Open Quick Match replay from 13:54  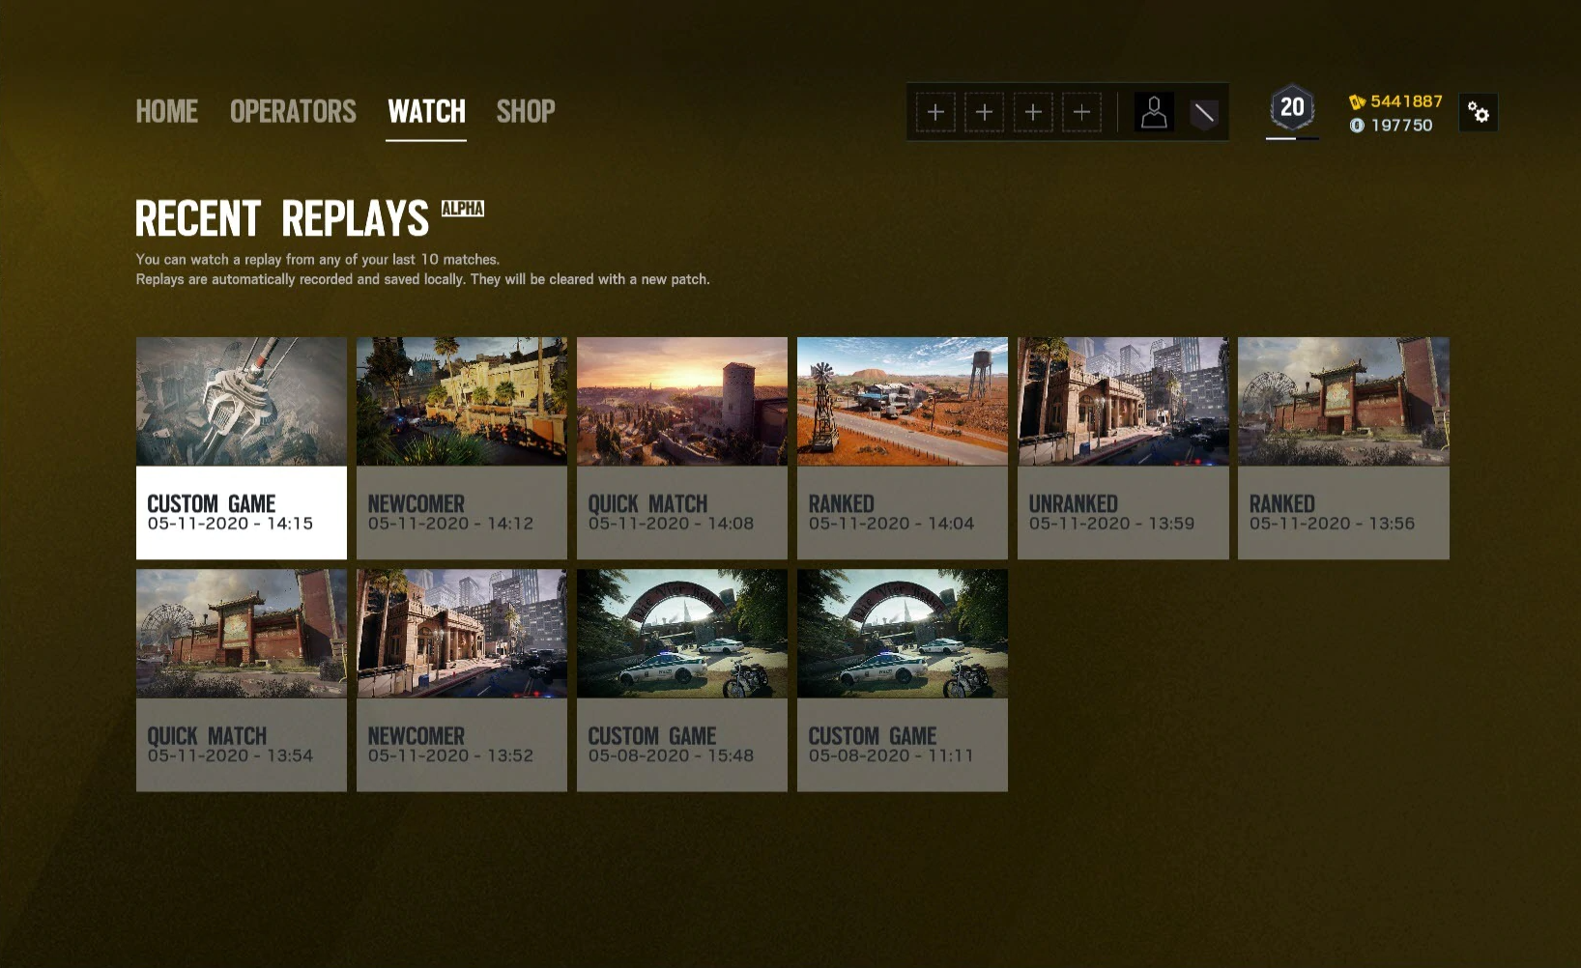coord(242,680)
